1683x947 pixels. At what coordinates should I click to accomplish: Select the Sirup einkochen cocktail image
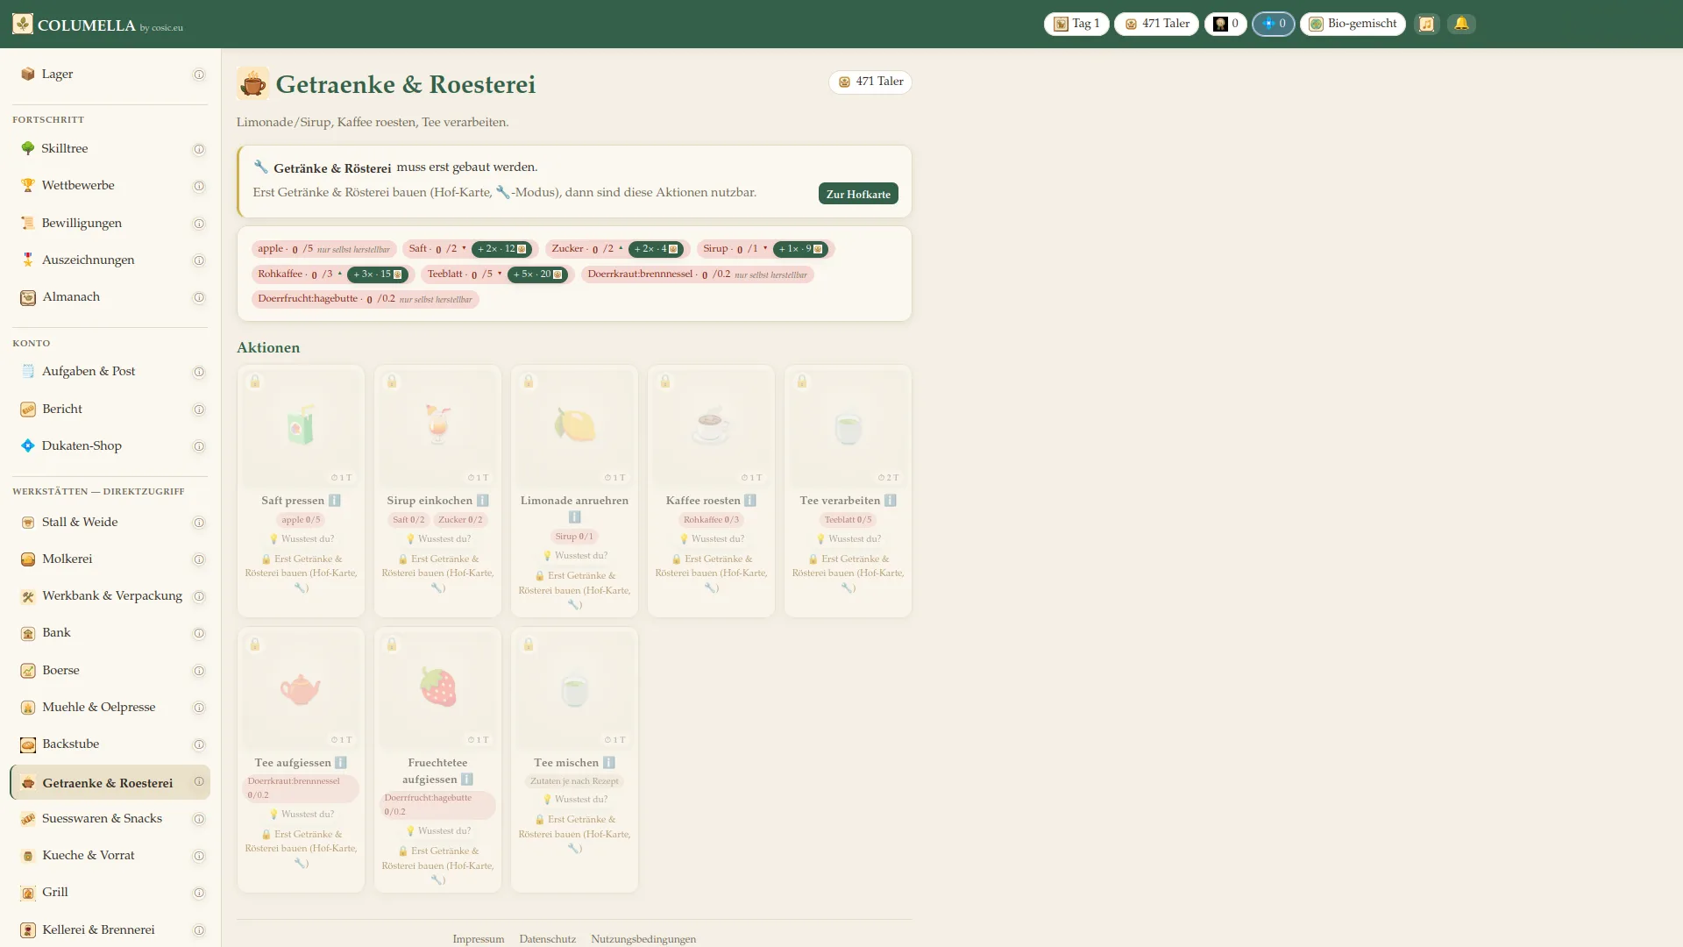[437, 427]
